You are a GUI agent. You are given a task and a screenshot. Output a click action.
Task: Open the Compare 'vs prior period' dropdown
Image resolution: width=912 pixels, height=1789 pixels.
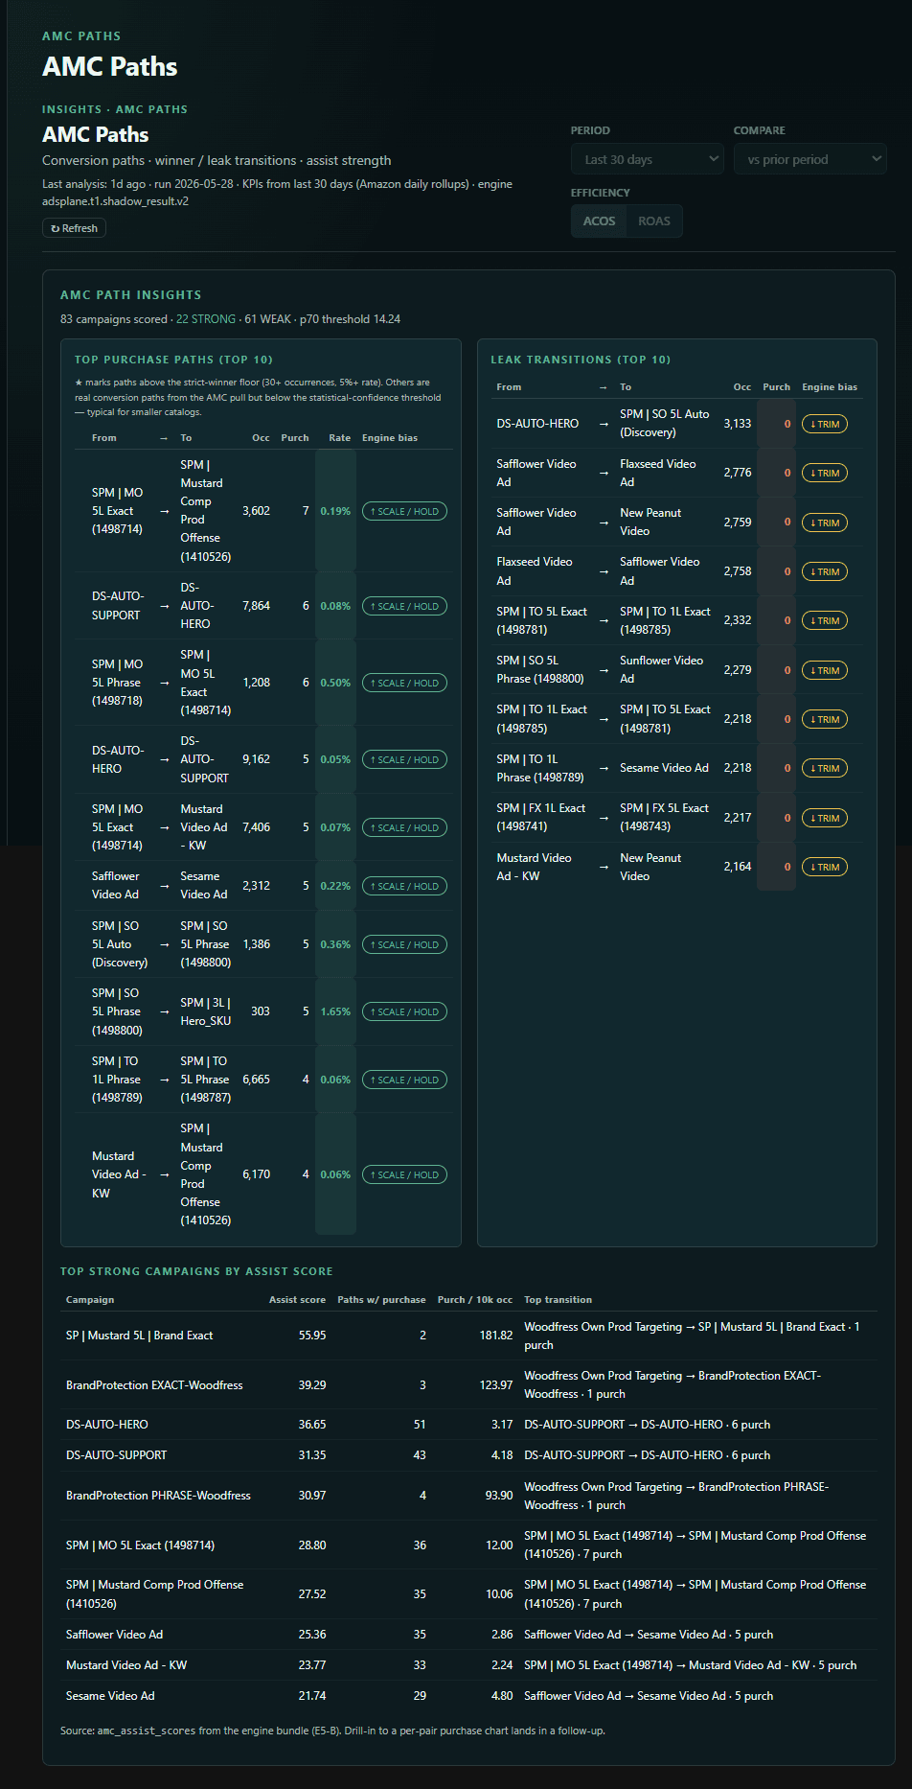pos(810,159)
